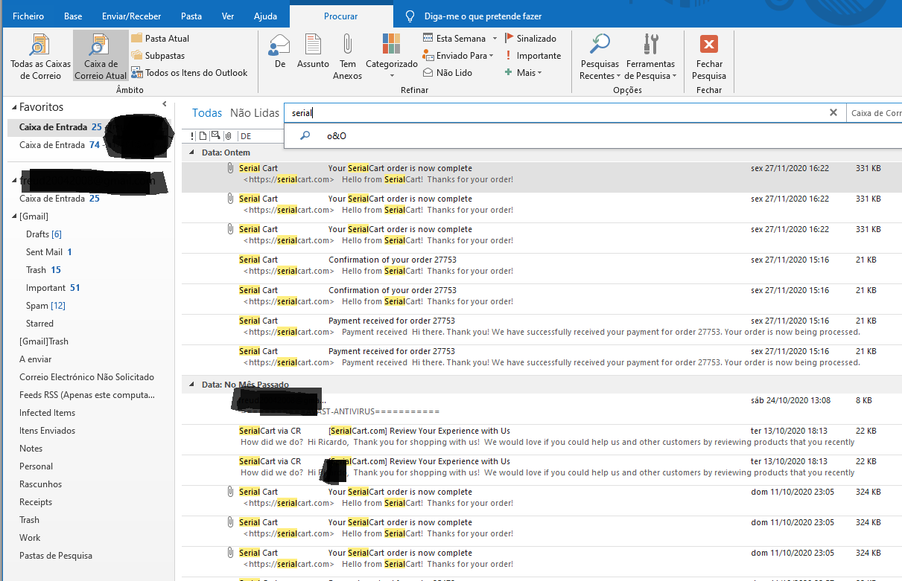Choose Subpastas search scope
This screenshot has width=902, height=581.
158,56
